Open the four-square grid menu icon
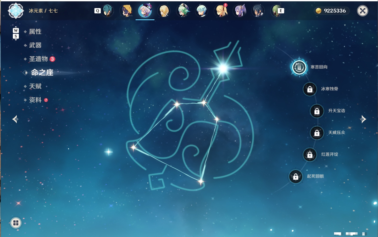Screen dimensions: 378x237 [16, 223]
